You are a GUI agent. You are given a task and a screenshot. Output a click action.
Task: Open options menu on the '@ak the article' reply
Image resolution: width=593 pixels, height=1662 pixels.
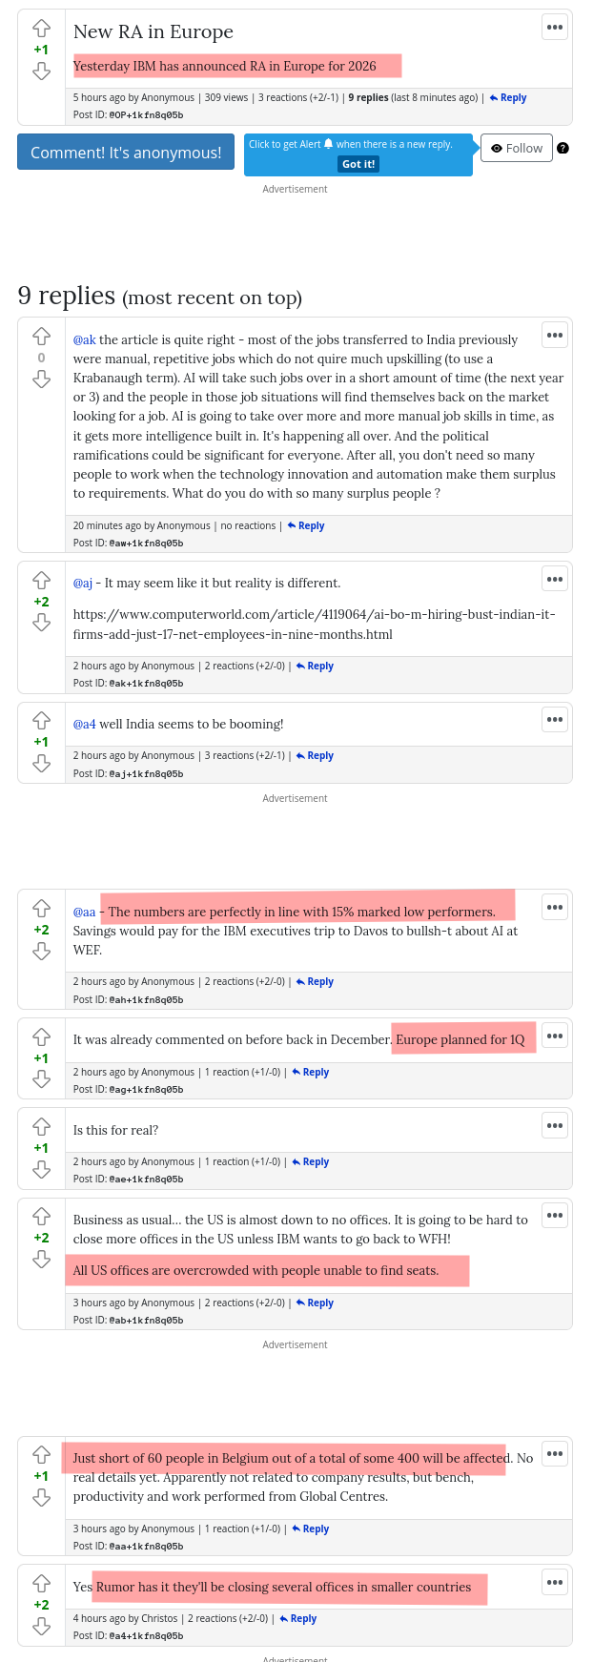[555, 335]
